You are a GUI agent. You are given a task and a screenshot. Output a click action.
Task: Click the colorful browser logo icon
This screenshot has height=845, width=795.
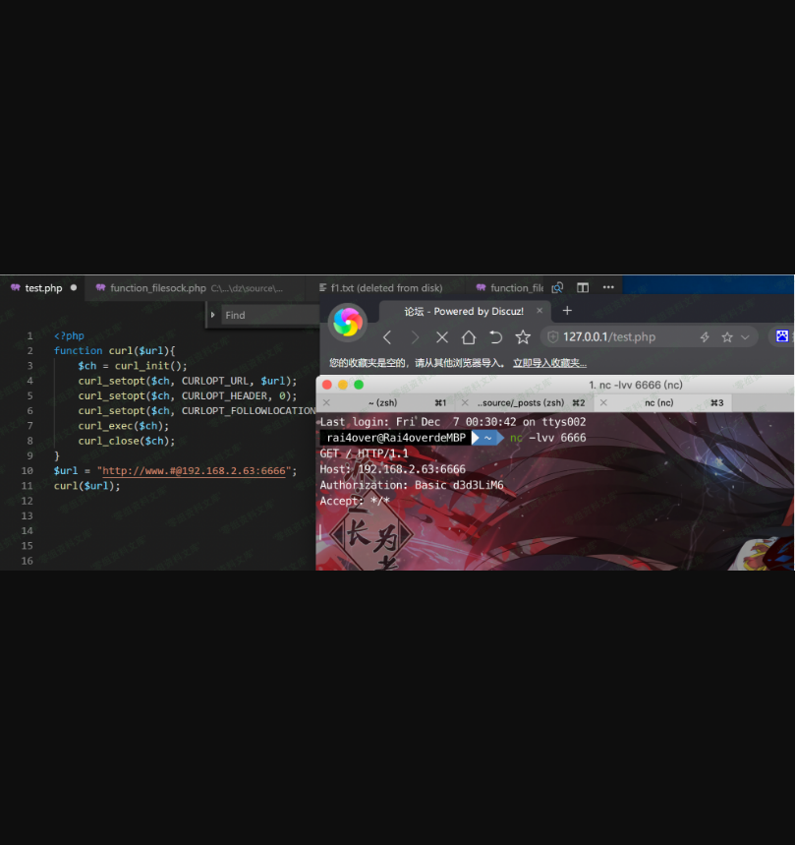pyautogui.click(x=347, y=322)
